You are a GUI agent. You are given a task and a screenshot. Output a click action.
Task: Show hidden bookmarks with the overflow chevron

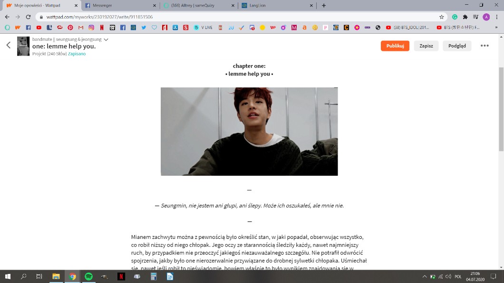tap(496, 28)
